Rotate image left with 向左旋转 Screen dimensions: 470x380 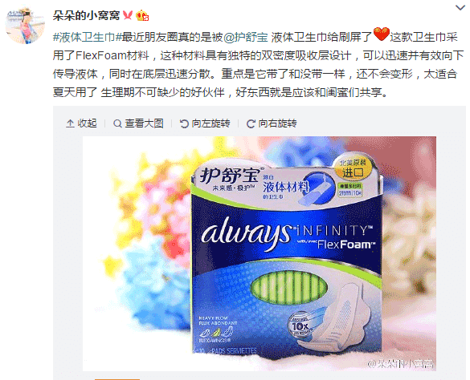pyautogui.click(x=205, y=123)
